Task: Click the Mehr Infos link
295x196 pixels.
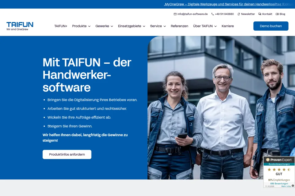Action: tap(286, 186)
